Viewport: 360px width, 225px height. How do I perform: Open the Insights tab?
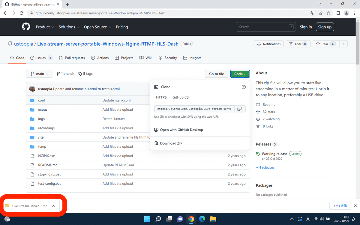[192, 58]
